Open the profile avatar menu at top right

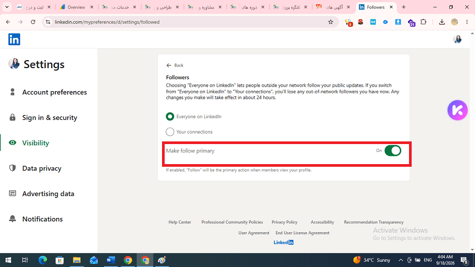click(457, 39)
